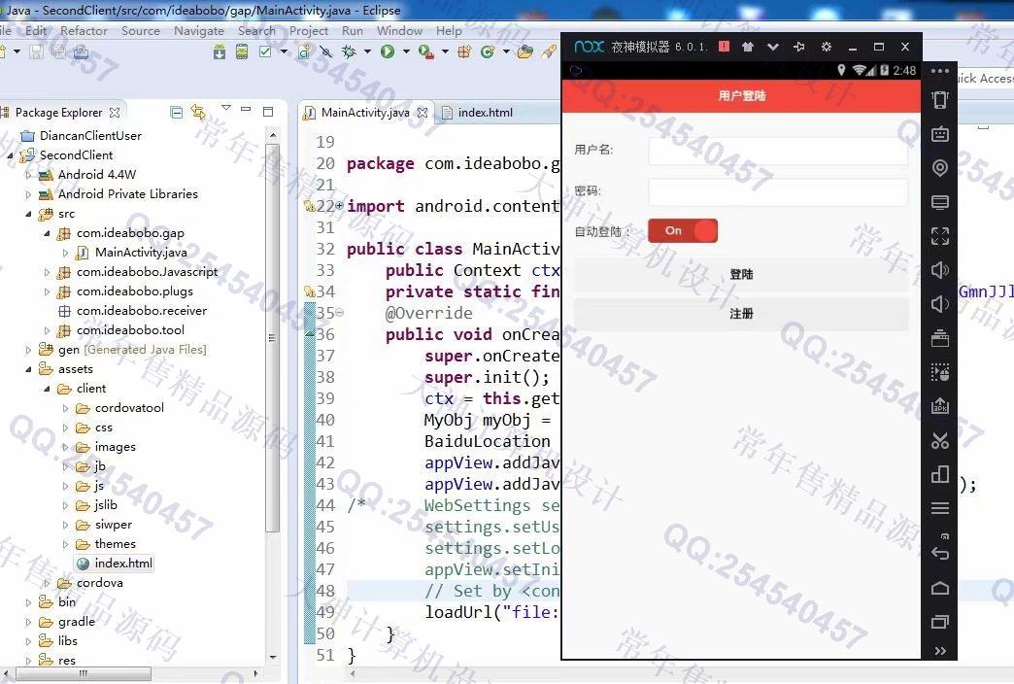This screenshot has height=684, width=1014.
Task: Click the 用户名 username input field
Action: tap(778, 151)
